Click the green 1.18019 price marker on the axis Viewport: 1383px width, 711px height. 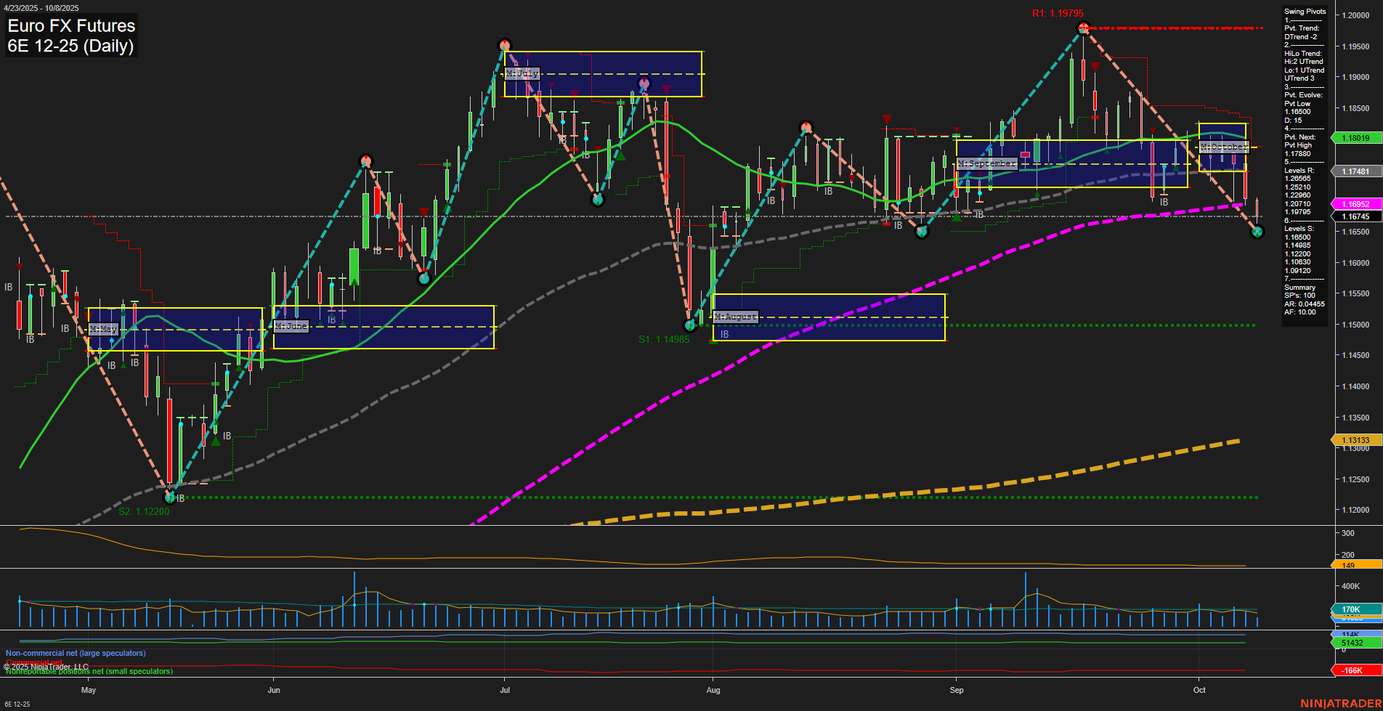pos(1355,137)
